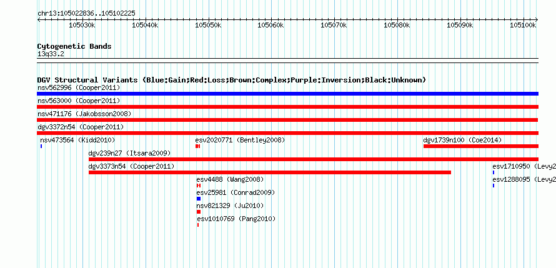This screenshot has height=268, width=556.
Task: Open nsv821329 (Ju2010) label
Action: click(x=230, y=206)
